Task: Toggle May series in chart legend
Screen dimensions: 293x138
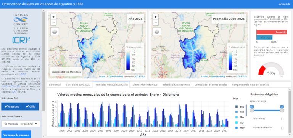Action: [240, 128]
